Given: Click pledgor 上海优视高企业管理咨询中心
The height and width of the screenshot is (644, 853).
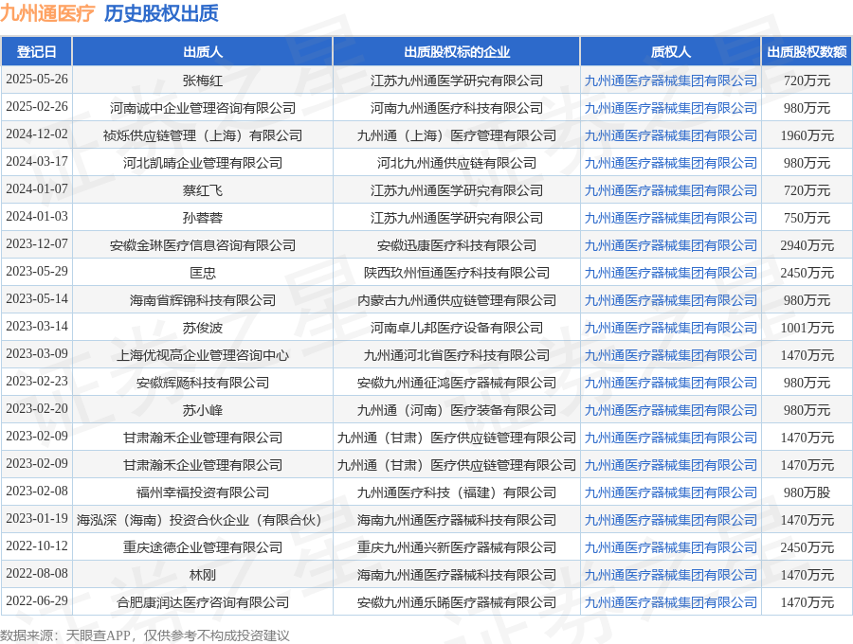Looking at the screenshot, I should pyautogui.click(x=203, y=355).
